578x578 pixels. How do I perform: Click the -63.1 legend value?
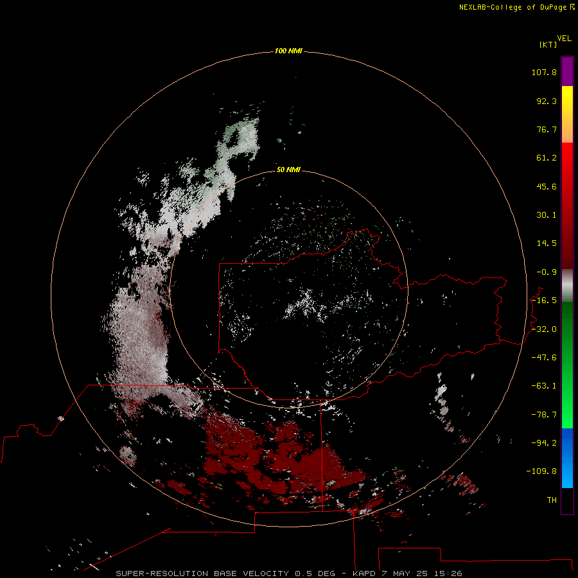click(544, 386)
